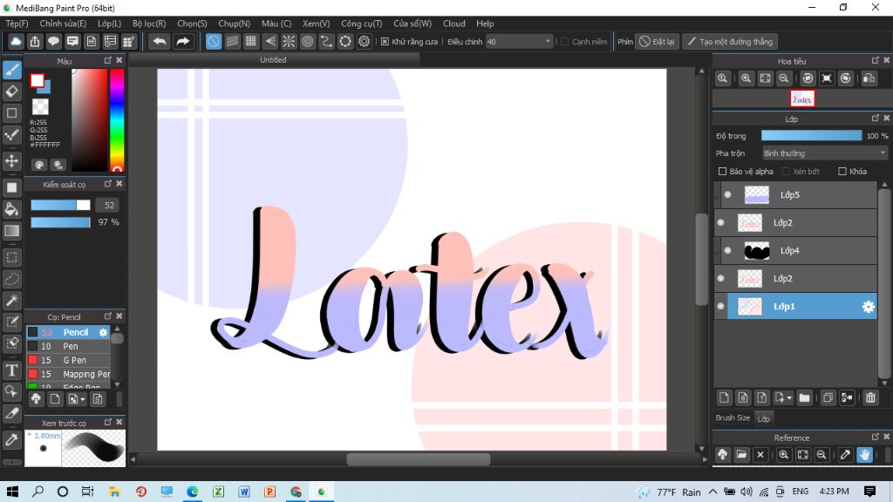This screenshot has width=893, height=502.
Task: Open the Tệp(F) menu
Action: point(17,24)
